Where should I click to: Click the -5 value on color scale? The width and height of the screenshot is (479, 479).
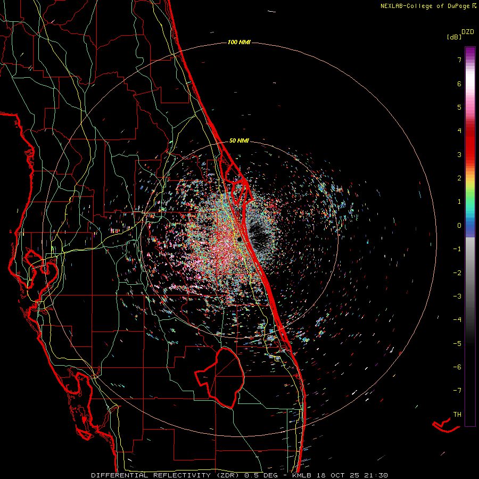click(x=457, y=343)
